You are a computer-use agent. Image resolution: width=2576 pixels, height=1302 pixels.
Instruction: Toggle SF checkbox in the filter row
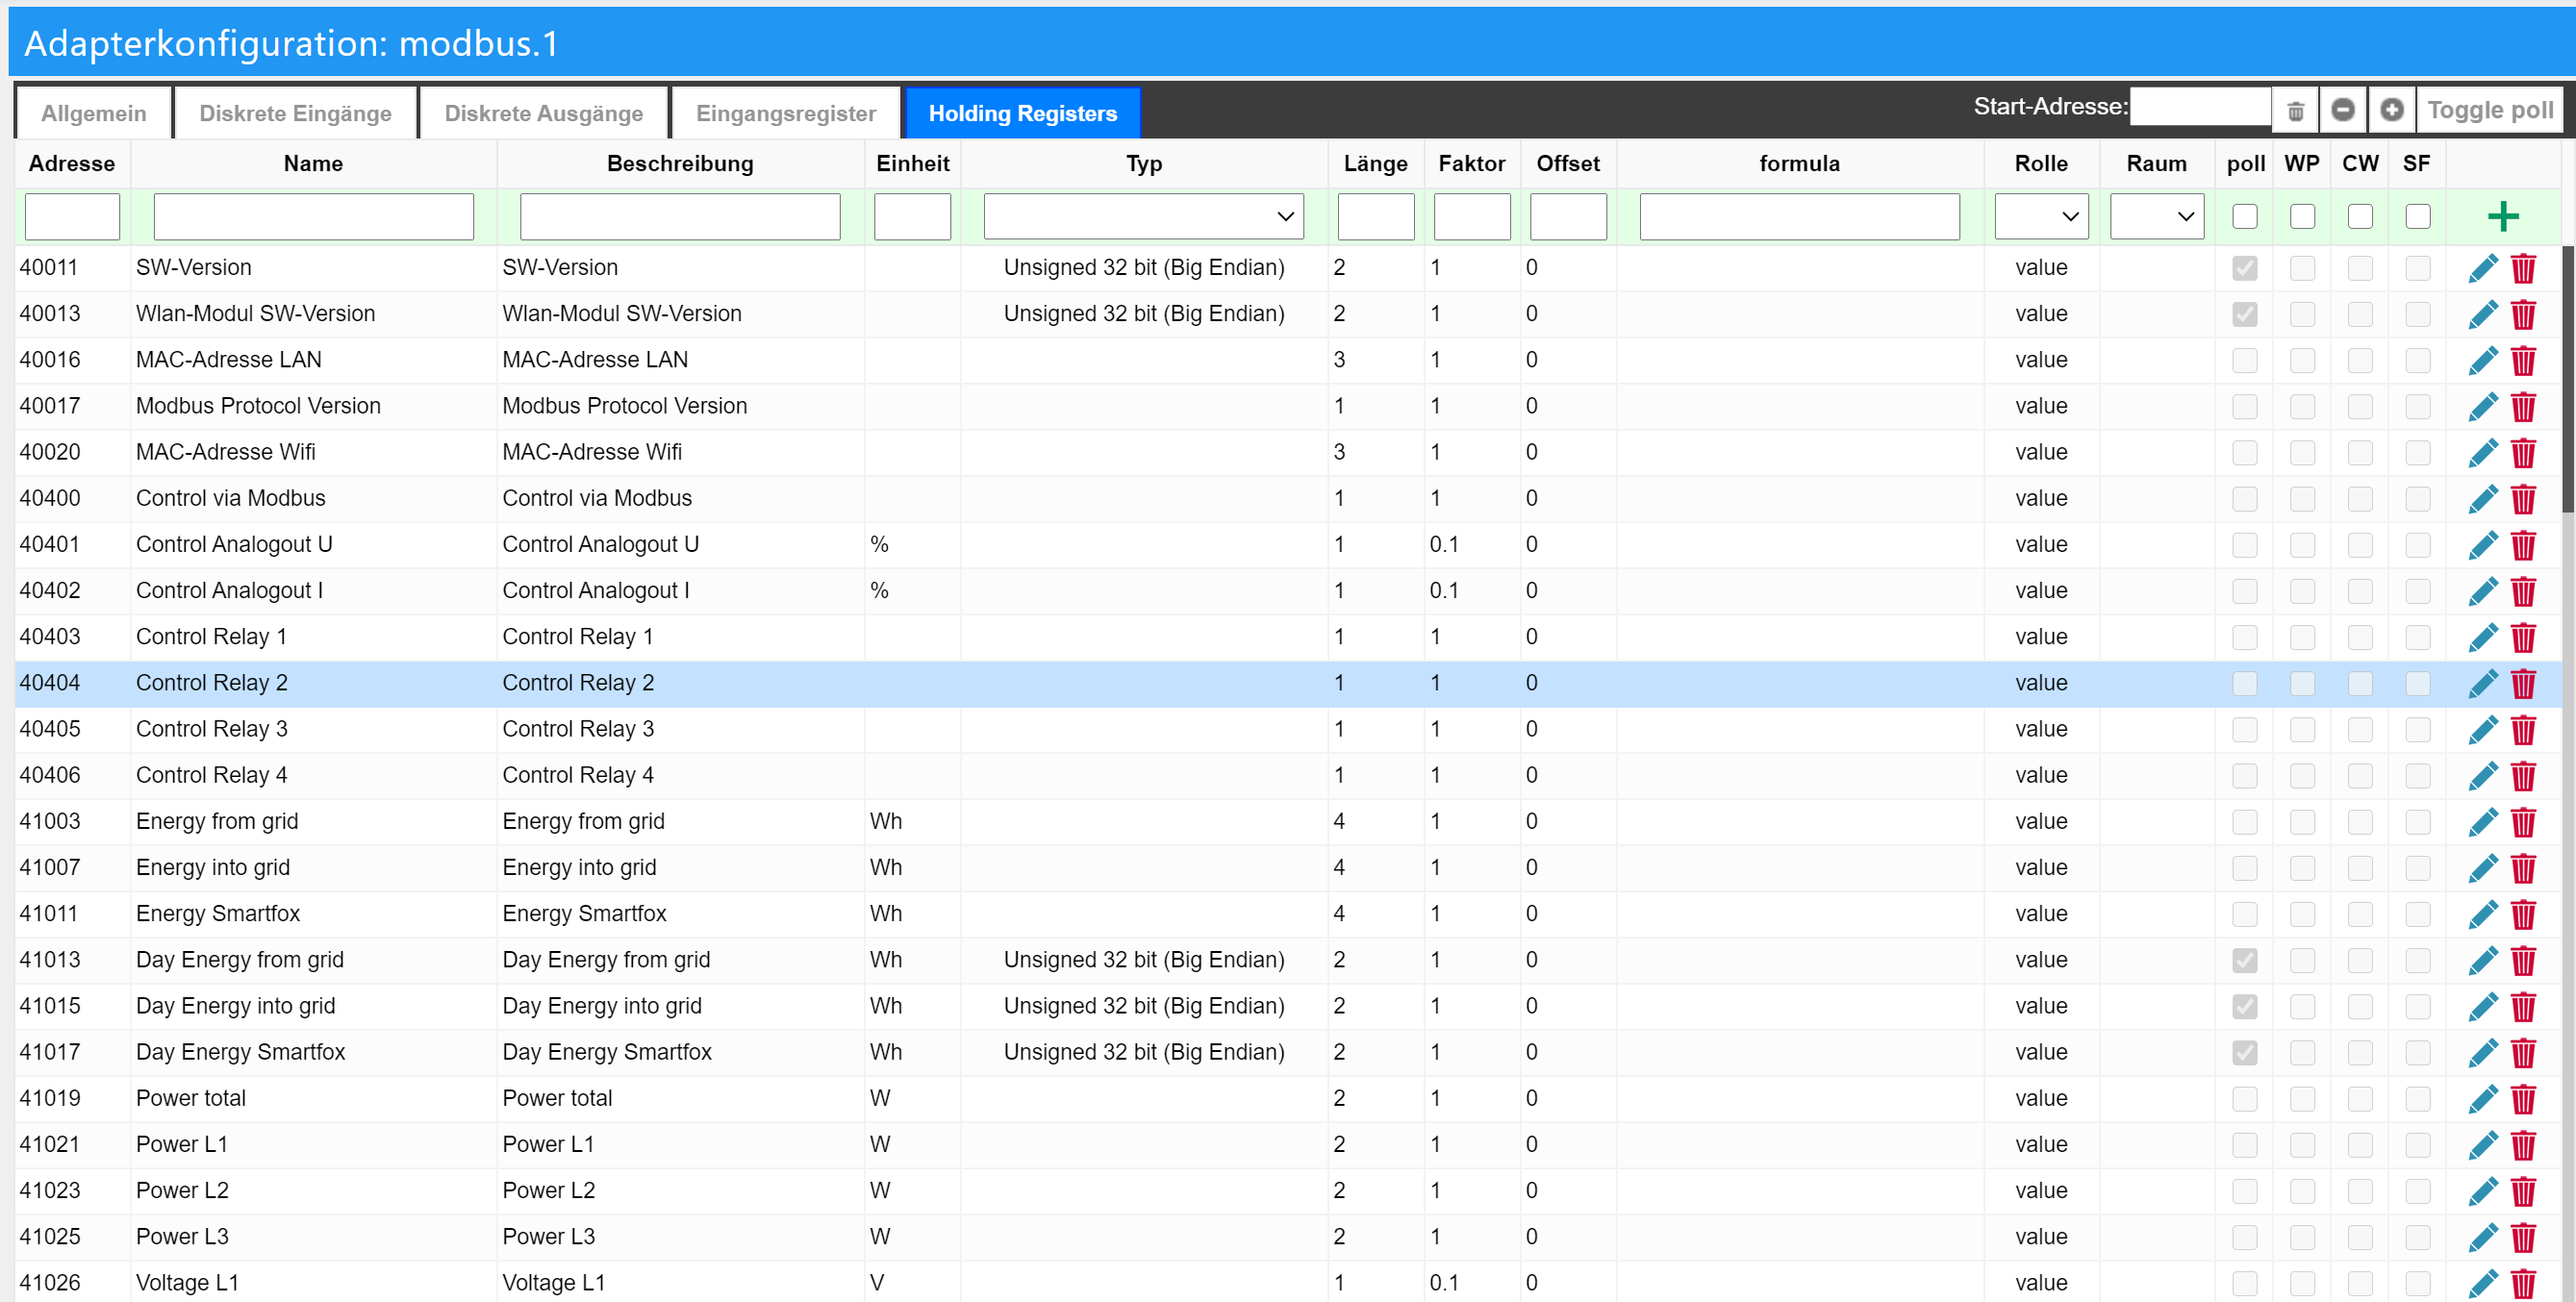2417,216
